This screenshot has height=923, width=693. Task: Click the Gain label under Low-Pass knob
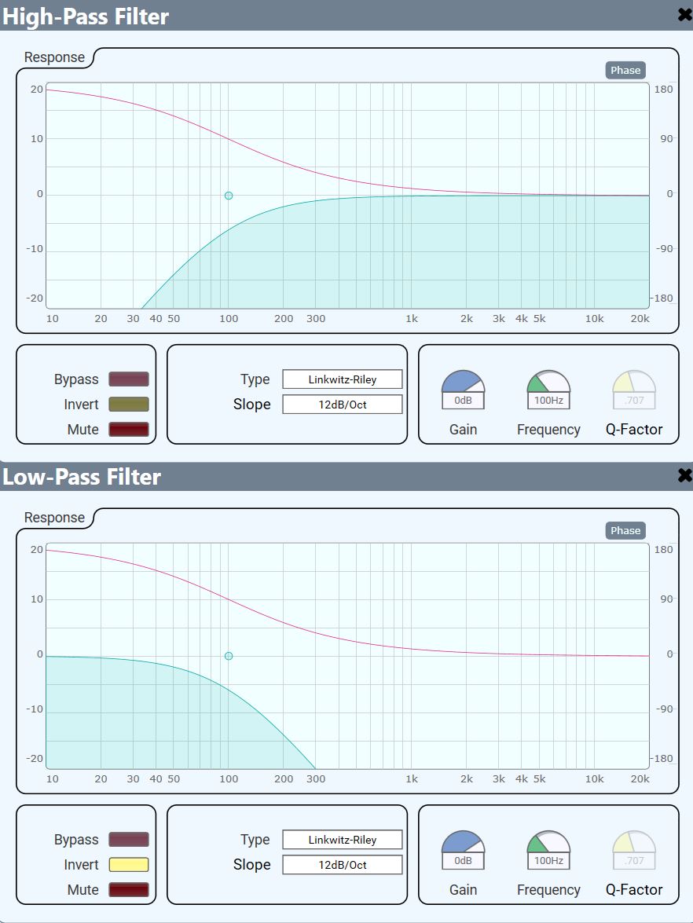[x=464, y=890]
